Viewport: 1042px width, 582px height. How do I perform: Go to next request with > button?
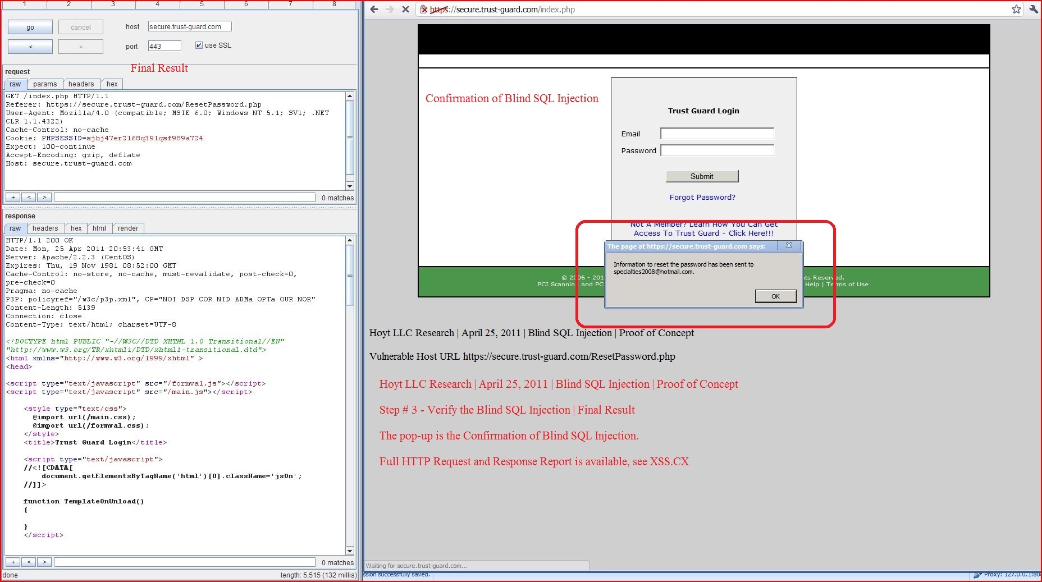point(81,47)
